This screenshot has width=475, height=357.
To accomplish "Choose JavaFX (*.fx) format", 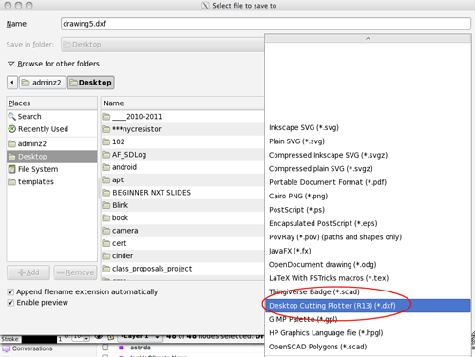I will (368, 251).
